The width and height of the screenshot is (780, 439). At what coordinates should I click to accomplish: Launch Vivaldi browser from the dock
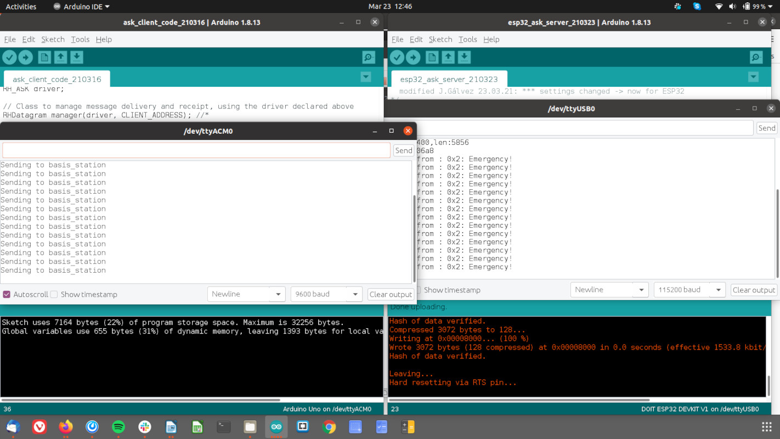(39, 426)
